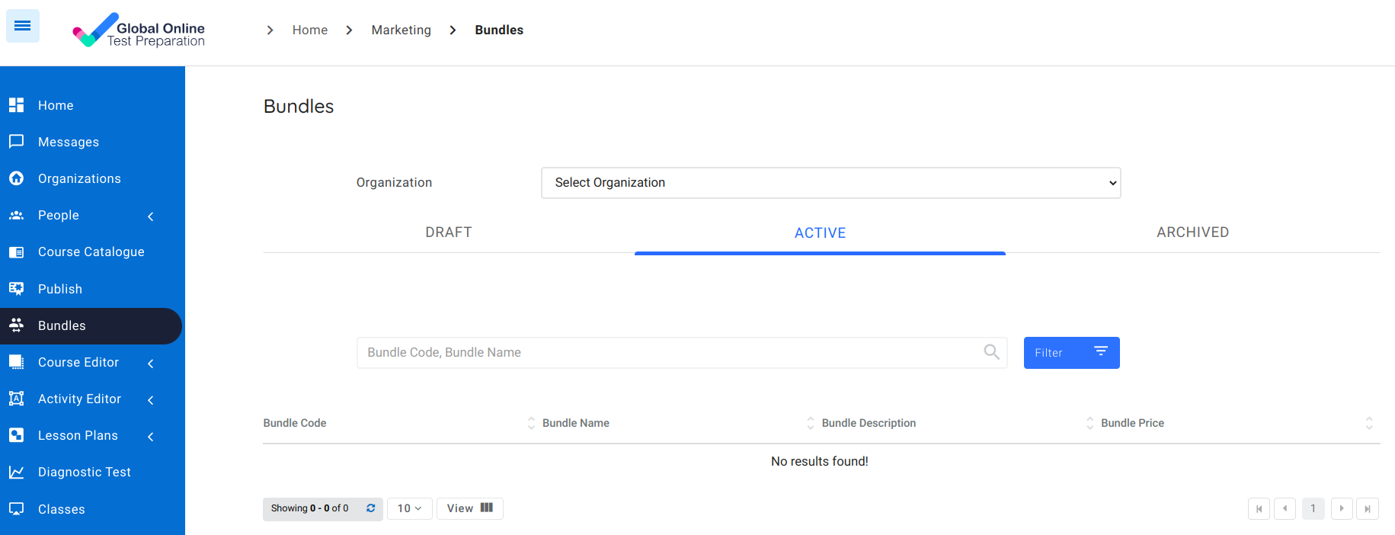
Task: Click the Diagnostic Test chart icon
Action: [x=16, y=473]
